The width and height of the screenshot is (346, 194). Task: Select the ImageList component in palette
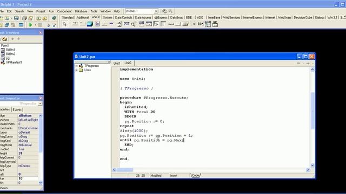(x=90, y=24)
